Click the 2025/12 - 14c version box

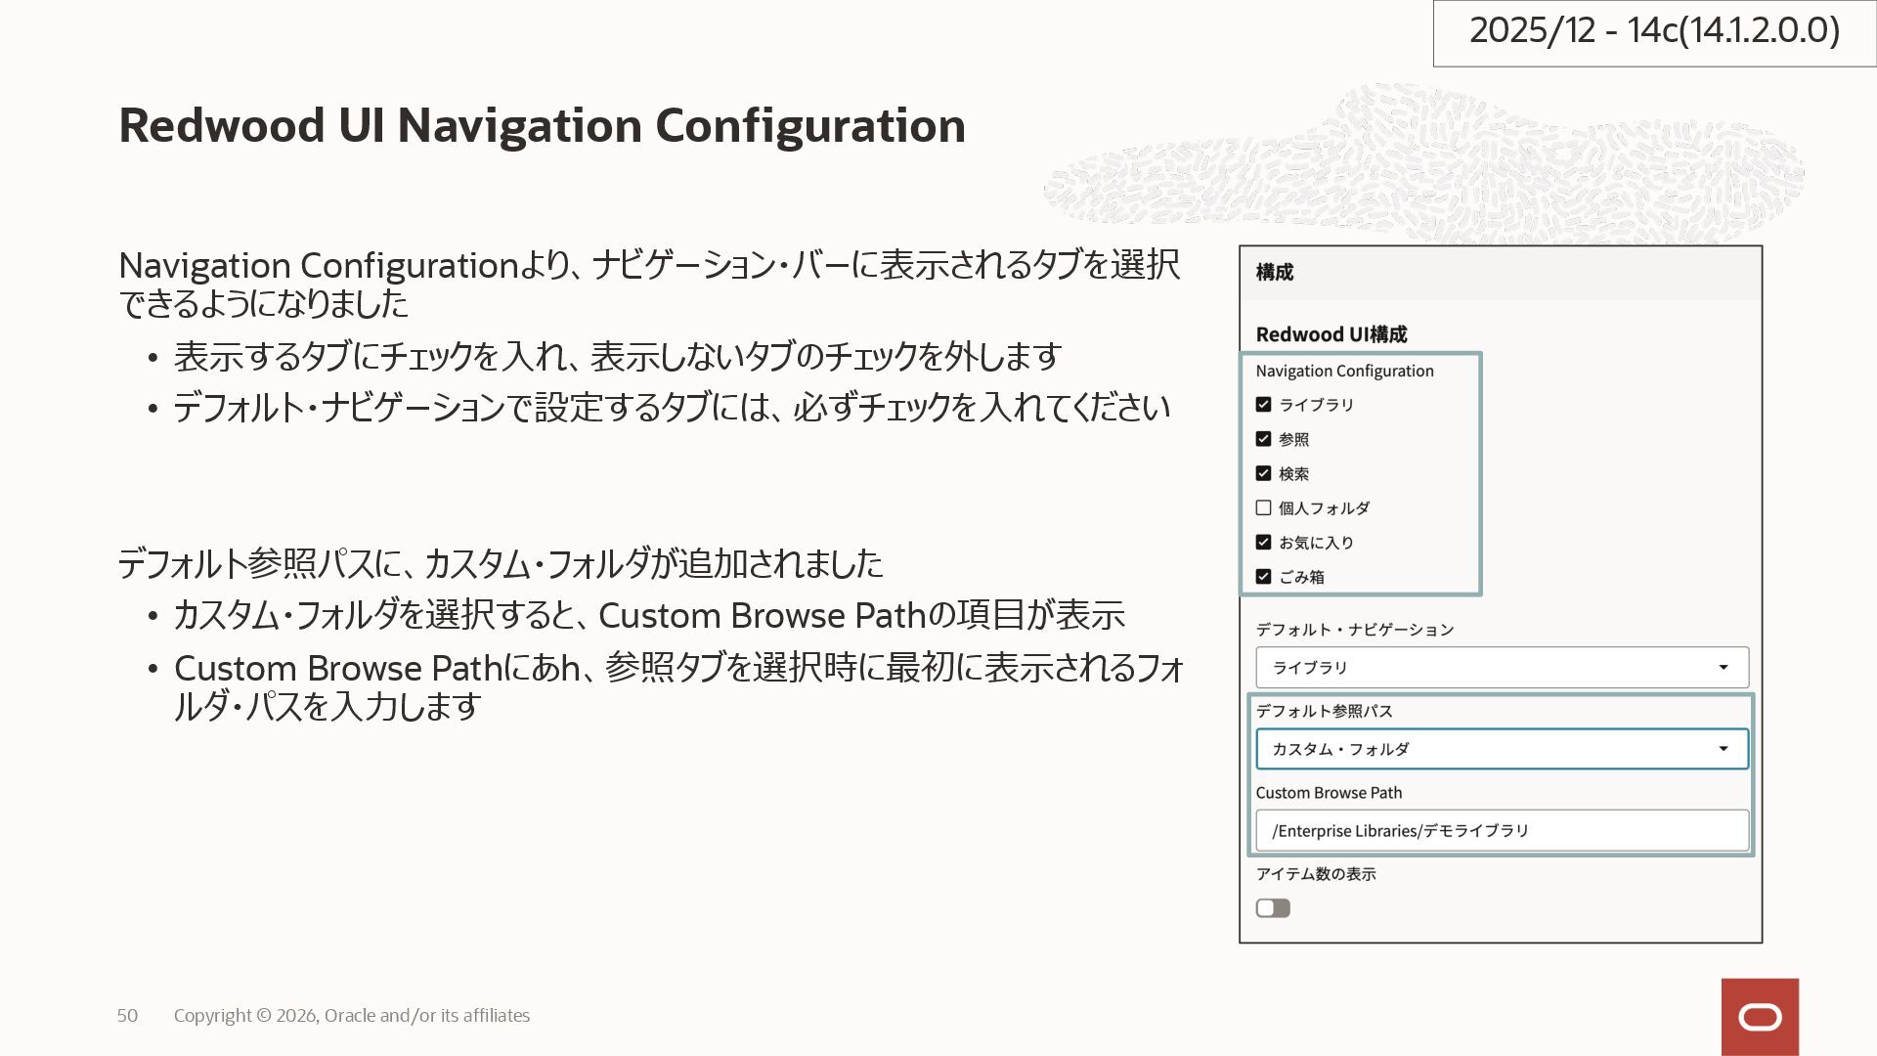pyautogui.click(x=1654, y=31)
